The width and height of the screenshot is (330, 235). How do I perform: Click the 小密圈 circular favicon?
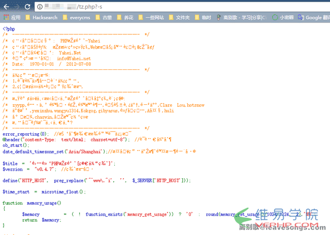tap(275, 17)
